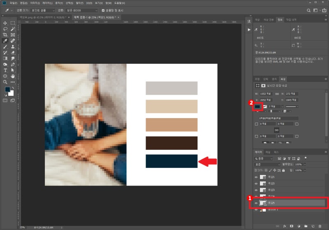Hide the 색상3 layer
Viewport: 329px width, 230px height.
256,190
